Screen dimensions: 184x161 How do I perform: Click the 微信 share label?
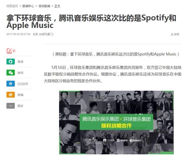(x=20, y=73)
